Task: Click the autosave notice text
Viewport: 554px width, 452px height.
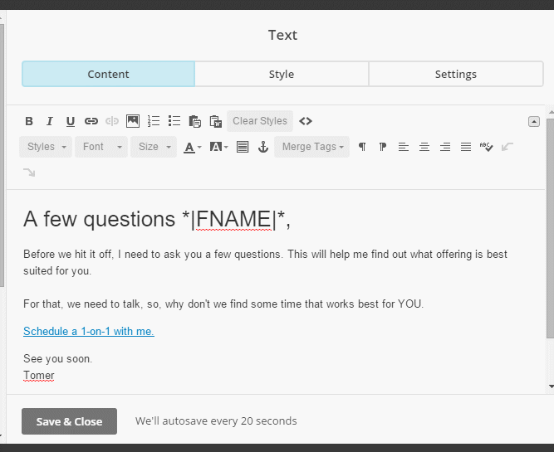Action: click(x=216, y=421)
